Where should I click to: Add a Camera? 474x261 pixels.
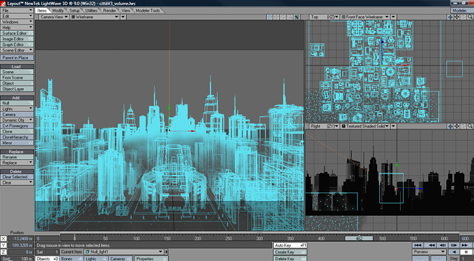pos(17,114)
